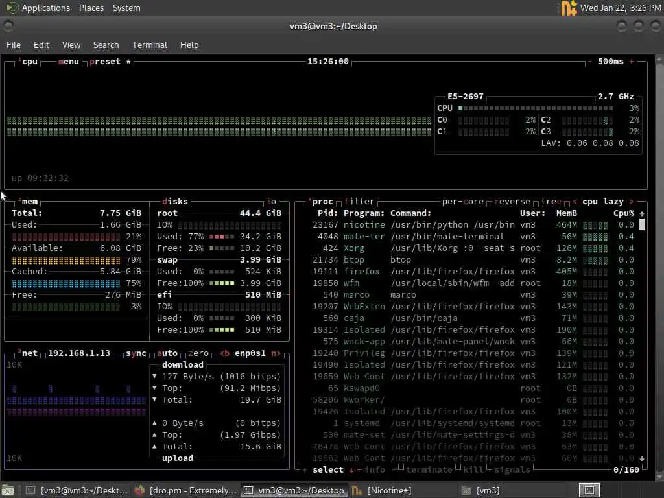This screenshot has height=498, width=664.
Task: Select the btop process row
Action: (473, 259)
